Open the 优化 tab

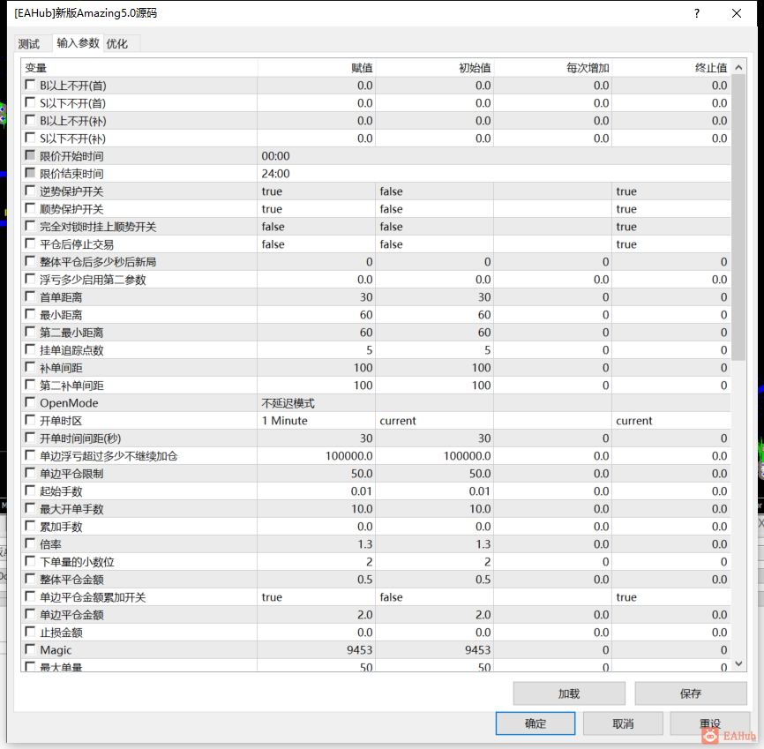(x=117, y=44)
